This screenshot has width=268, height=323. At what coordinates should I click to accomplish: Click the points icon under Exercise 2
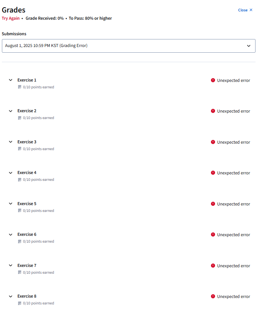[20, 118]
